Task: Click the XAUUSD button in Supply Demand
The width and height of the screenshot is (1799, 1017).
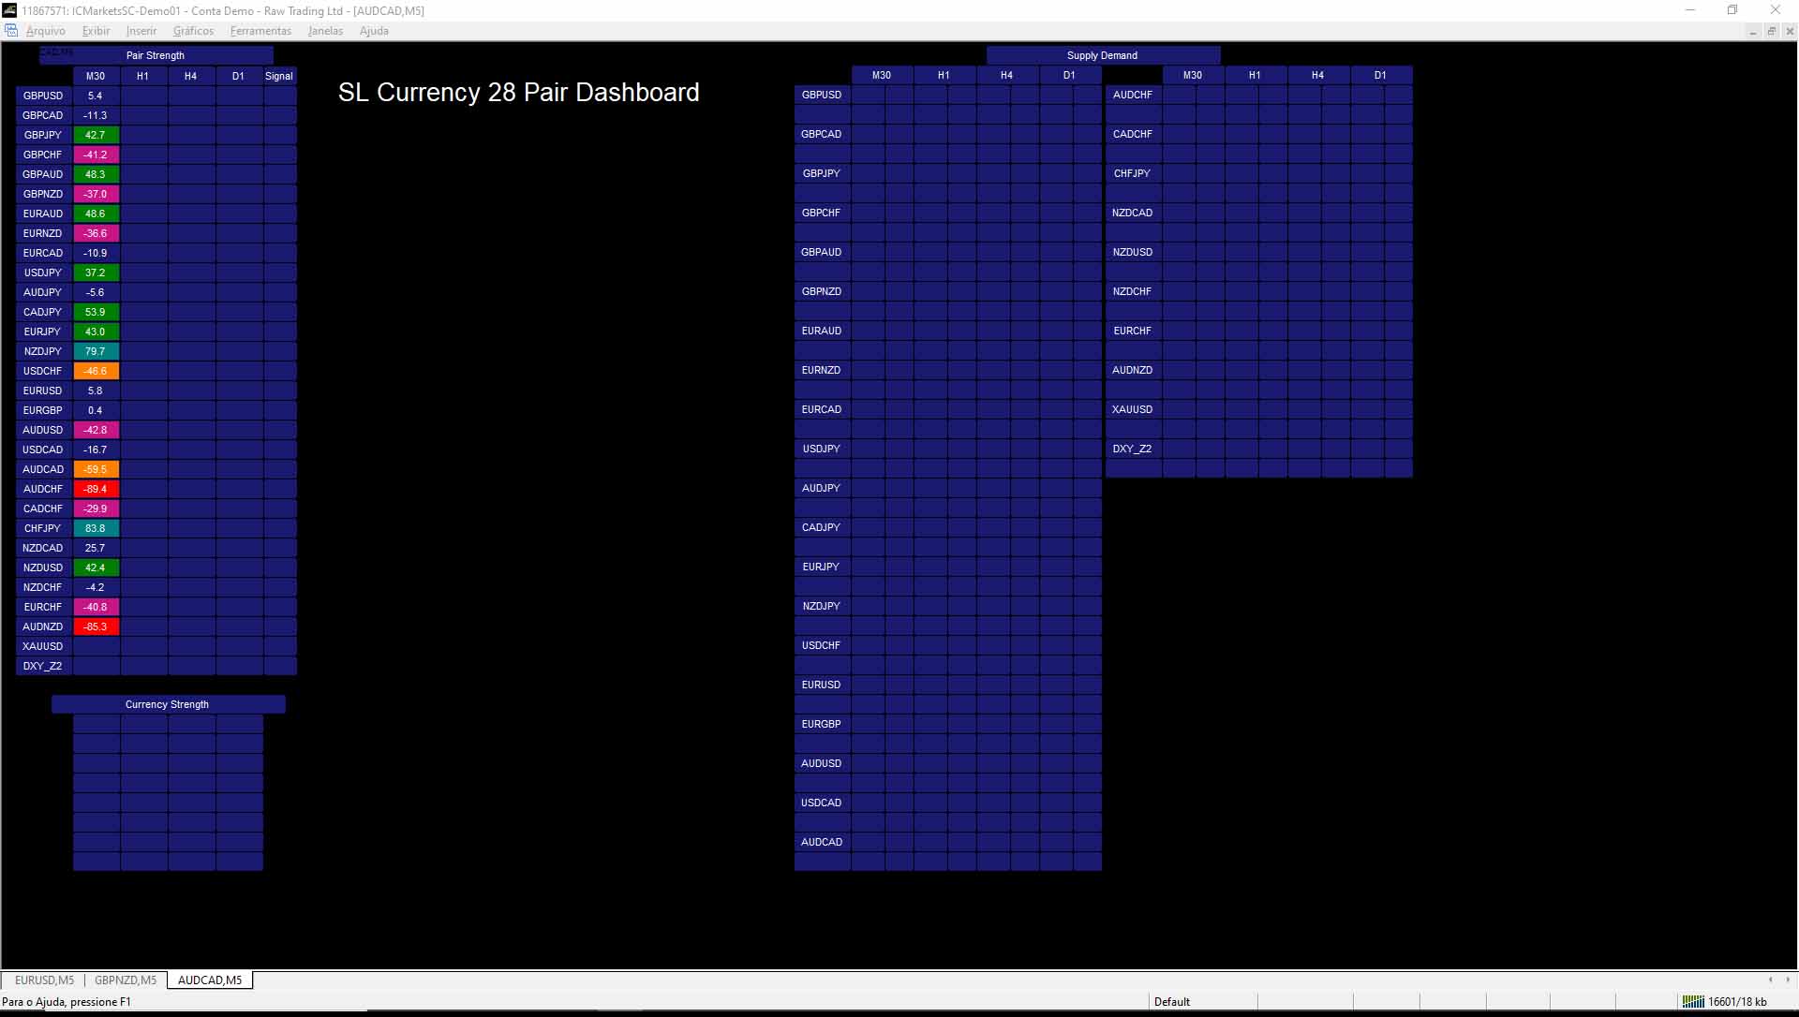Action: (x=1132, y=409)
